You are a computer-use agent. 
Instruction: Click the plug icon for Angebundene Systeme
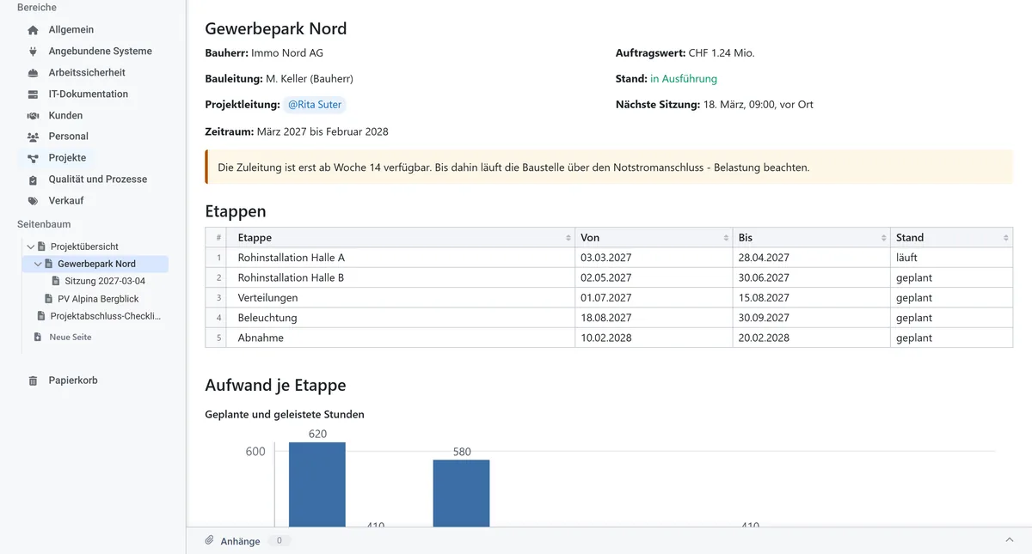(34, 52)
